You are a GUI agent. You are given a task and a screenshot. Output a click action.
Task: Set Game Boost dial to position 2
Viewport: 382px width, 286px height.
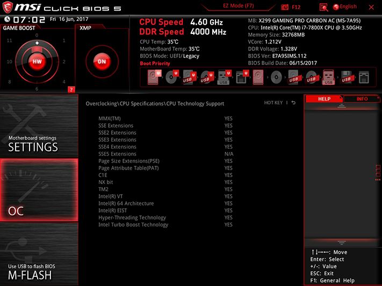pyautogui.click(x=64, y=62)
